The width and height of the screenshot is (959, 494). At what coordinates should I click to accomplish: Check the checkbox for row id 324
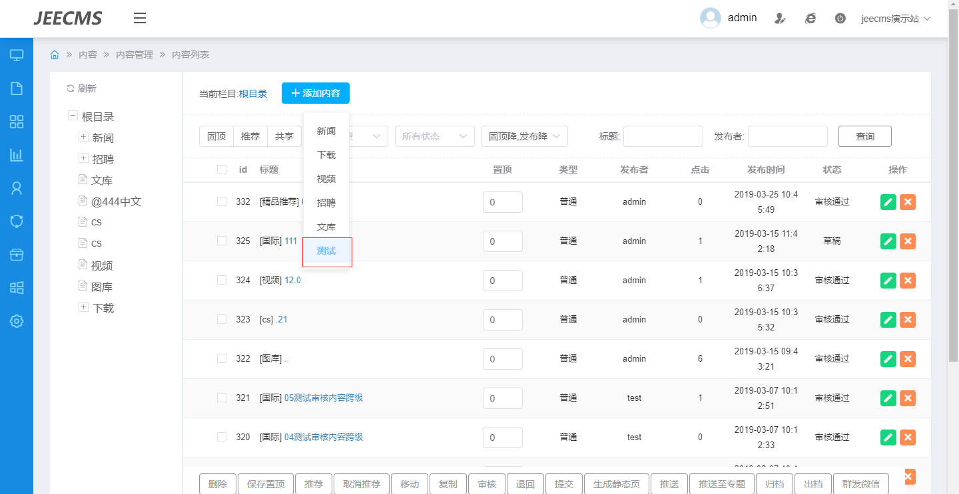point(222,280)
